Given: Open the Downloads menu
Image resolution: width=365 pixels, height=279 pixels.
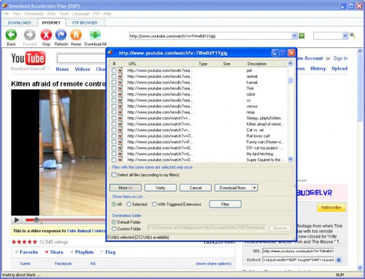Looking at the screenshot, I should (x=34, y=14).
